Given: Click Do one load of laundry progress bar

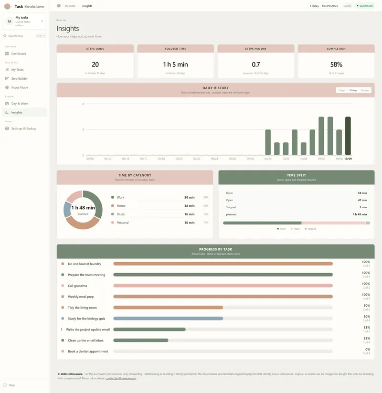Looking at the screenshot, I should 223,264.
